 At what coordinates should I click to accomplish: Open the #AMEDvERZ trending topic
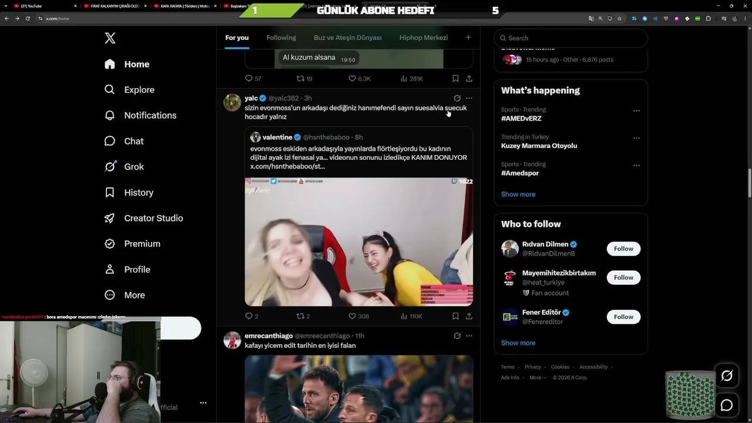(x=521, y=119)
